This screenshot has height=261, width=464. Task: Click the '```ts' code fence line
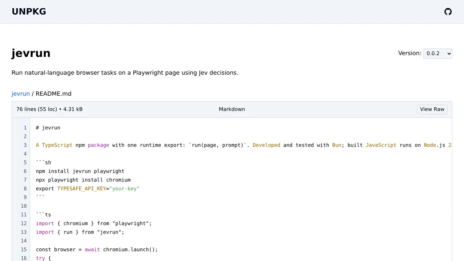pos(43,215)
